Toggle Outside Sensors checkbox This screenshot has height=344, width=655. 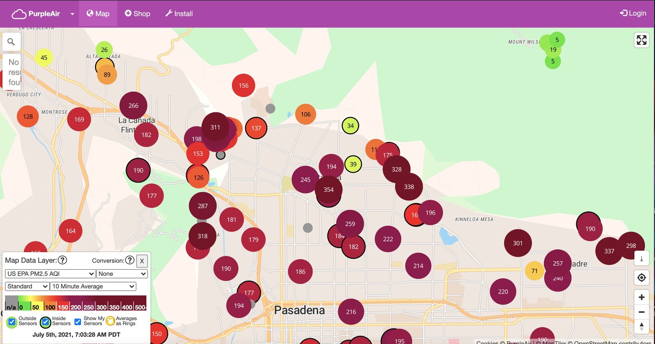tap(12, 321)
